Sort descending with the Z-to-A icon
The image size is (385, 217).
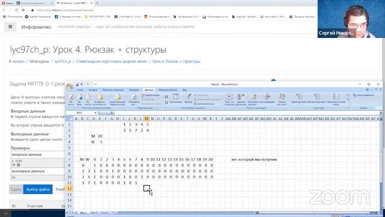click(167, 102)
